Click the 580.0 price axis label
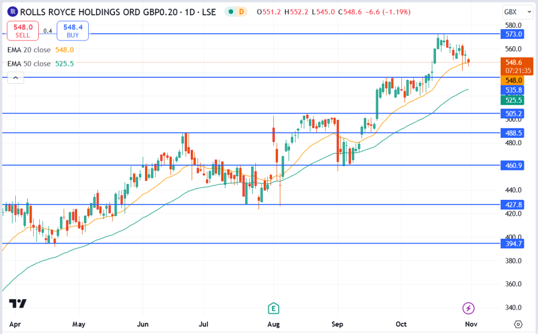 coord(513,25)
